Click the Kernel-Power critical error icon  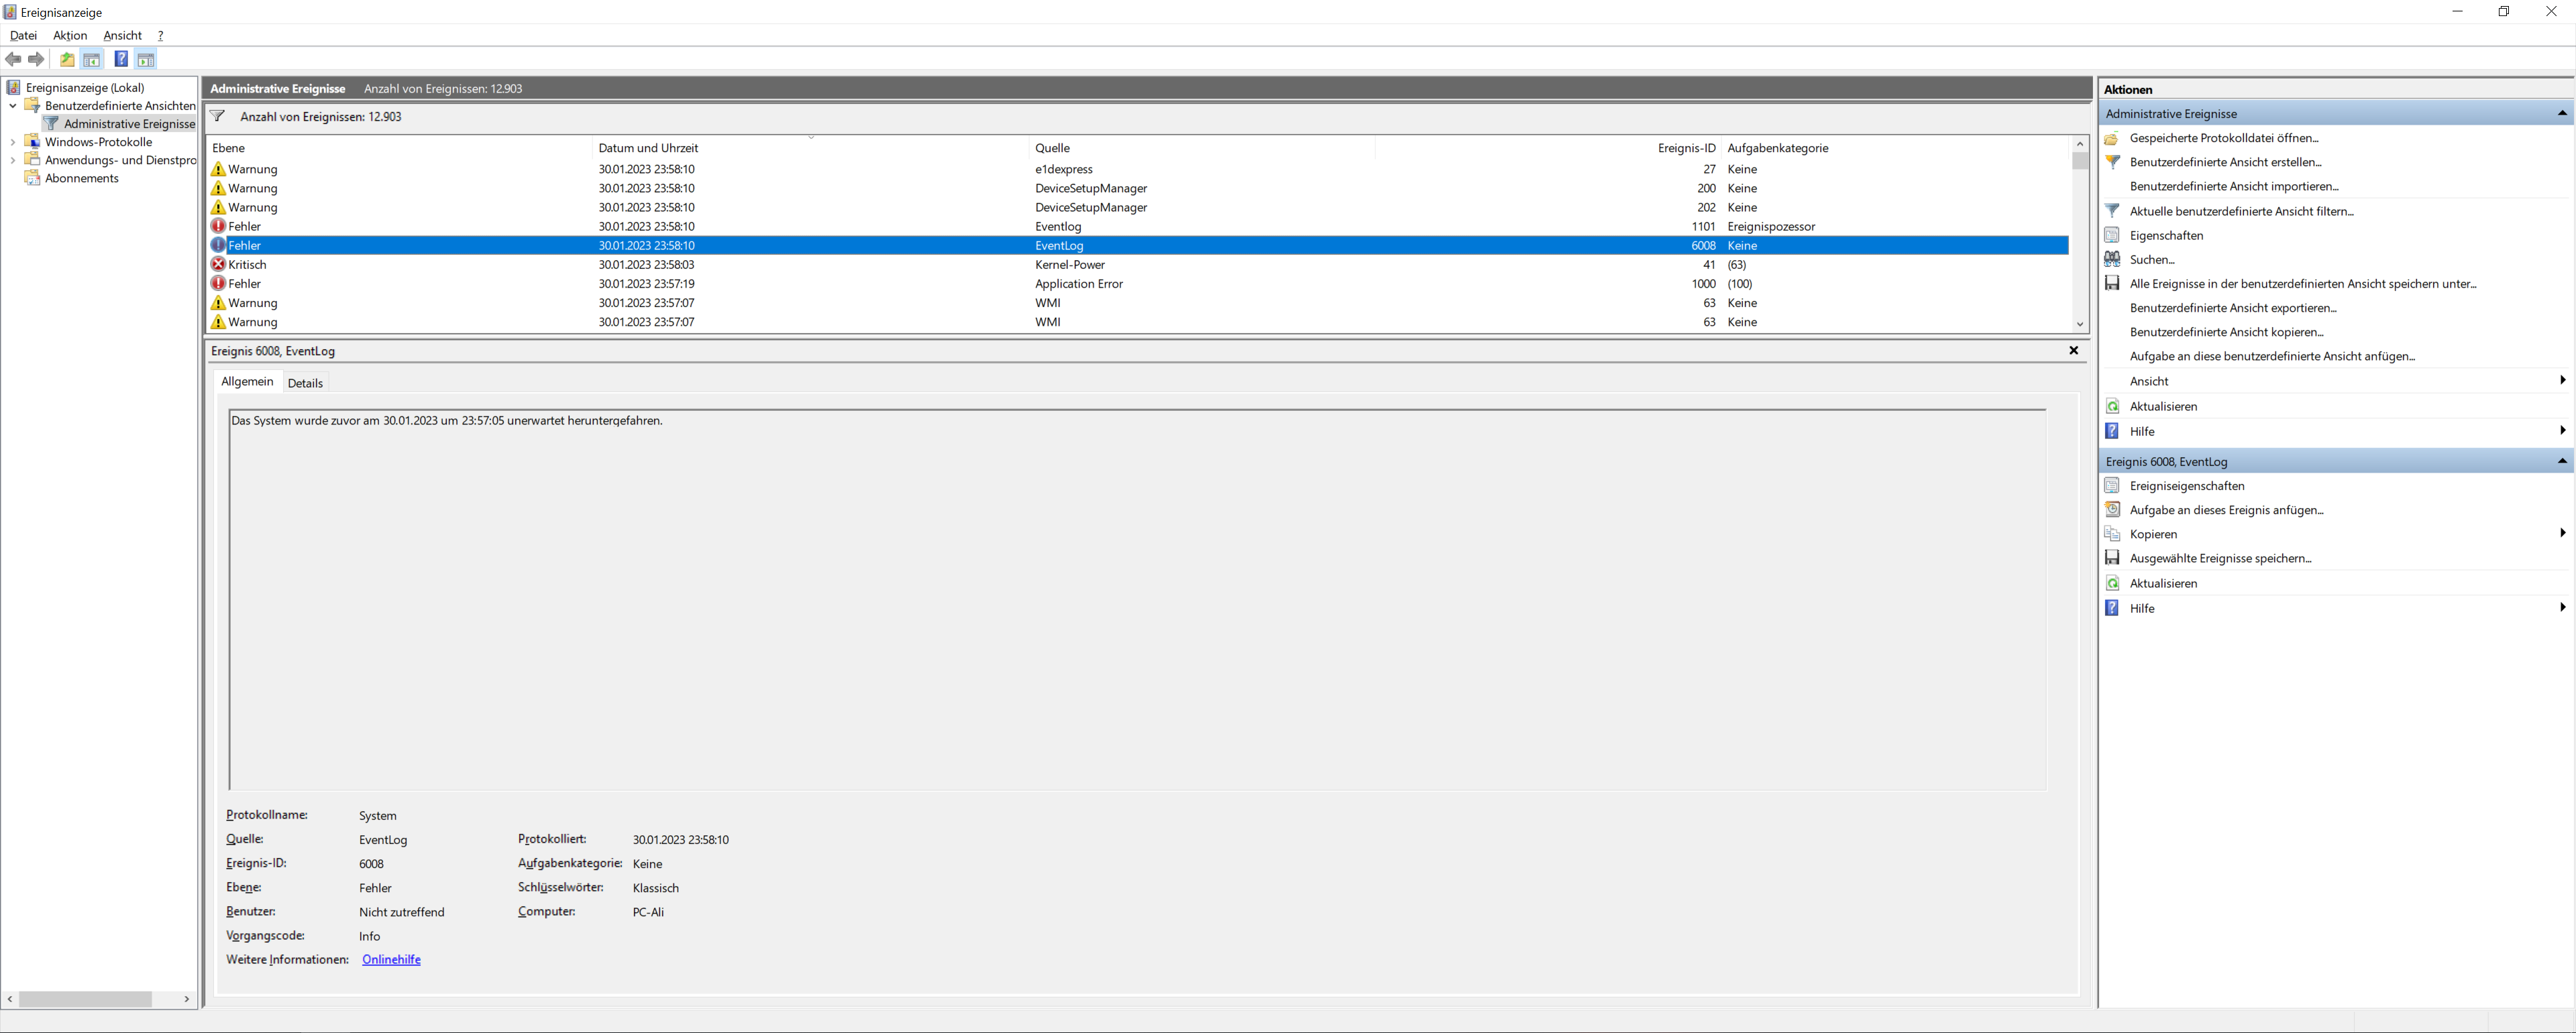tap(218, 265)
